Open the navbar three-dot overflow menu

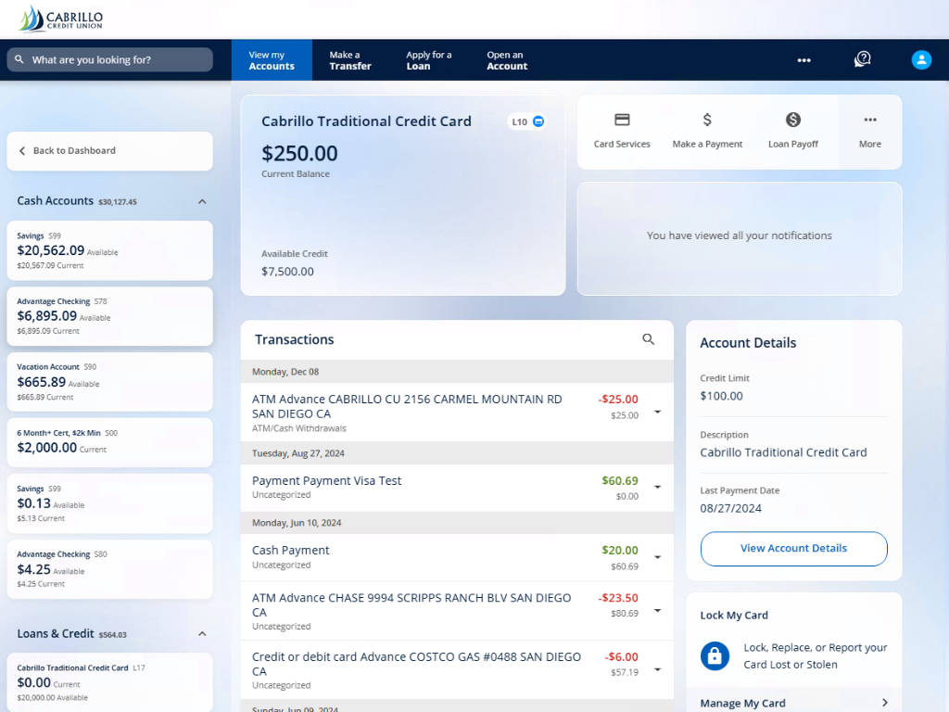click(803, 60)
